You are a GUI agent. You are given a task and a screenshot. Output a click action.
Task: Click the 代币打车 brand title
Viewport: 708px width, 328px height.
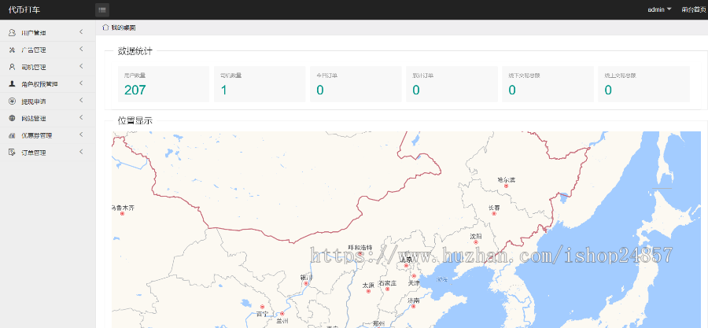24,9
